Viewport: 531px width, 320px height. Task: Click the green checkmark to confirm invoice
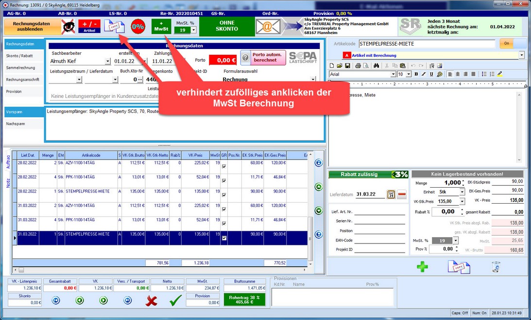[x=175, y=301]
